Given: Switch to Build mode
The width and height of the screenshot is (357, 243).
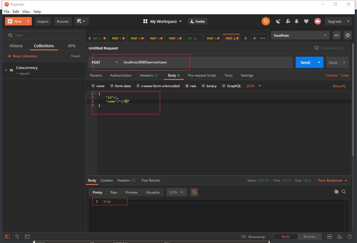Looking at the screenshot, I should point(286,236).
